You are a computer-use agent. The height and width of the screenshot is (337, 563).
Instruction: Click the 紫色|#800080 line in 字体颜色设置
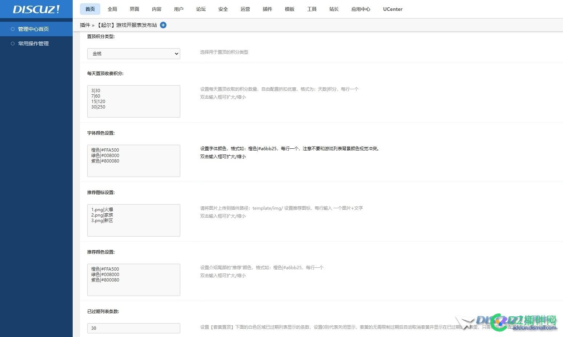(105, 161)
